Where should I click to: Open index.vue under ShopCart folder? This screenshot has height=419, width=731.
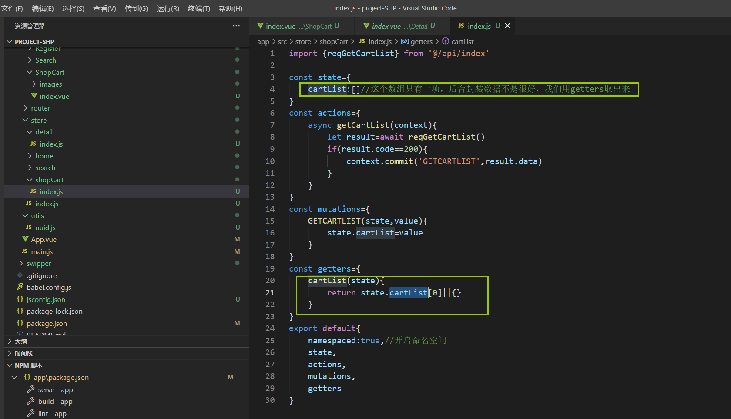(x=54, y=96)
